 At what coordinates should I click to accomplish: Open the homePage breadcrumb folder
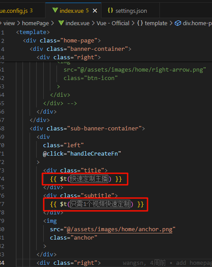[35, 23]
